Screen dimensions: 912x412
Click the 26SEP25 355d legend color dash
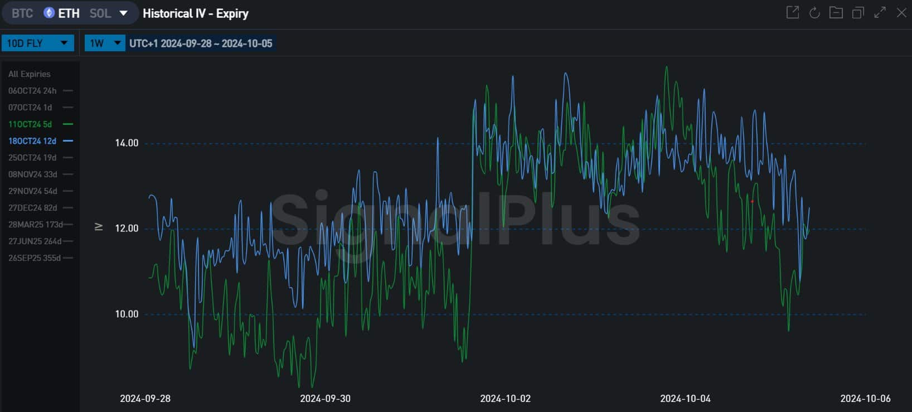click(x=69, y=258)
